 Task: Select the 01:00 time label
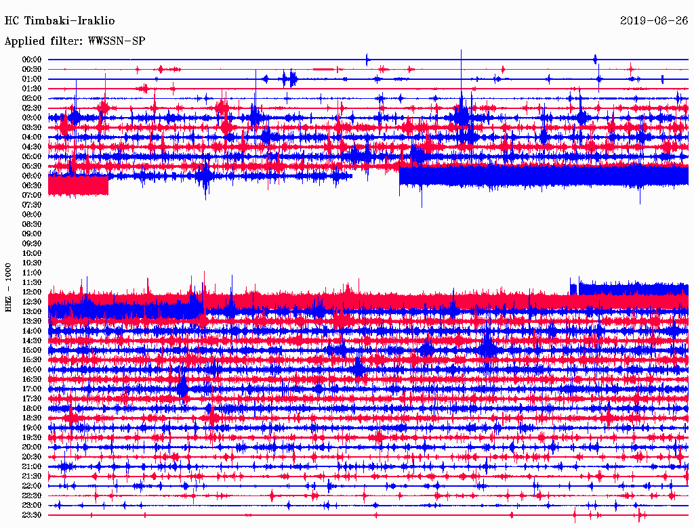(32, 79)
